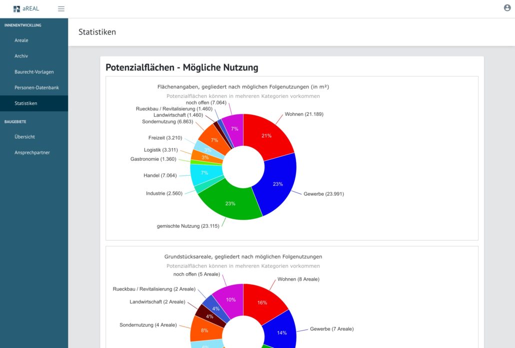
Task: Click the blue Gewerbe 23% slice
Action: point(278,184)
